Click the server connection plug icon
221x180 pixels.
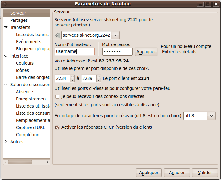click(x=57, y=35)
